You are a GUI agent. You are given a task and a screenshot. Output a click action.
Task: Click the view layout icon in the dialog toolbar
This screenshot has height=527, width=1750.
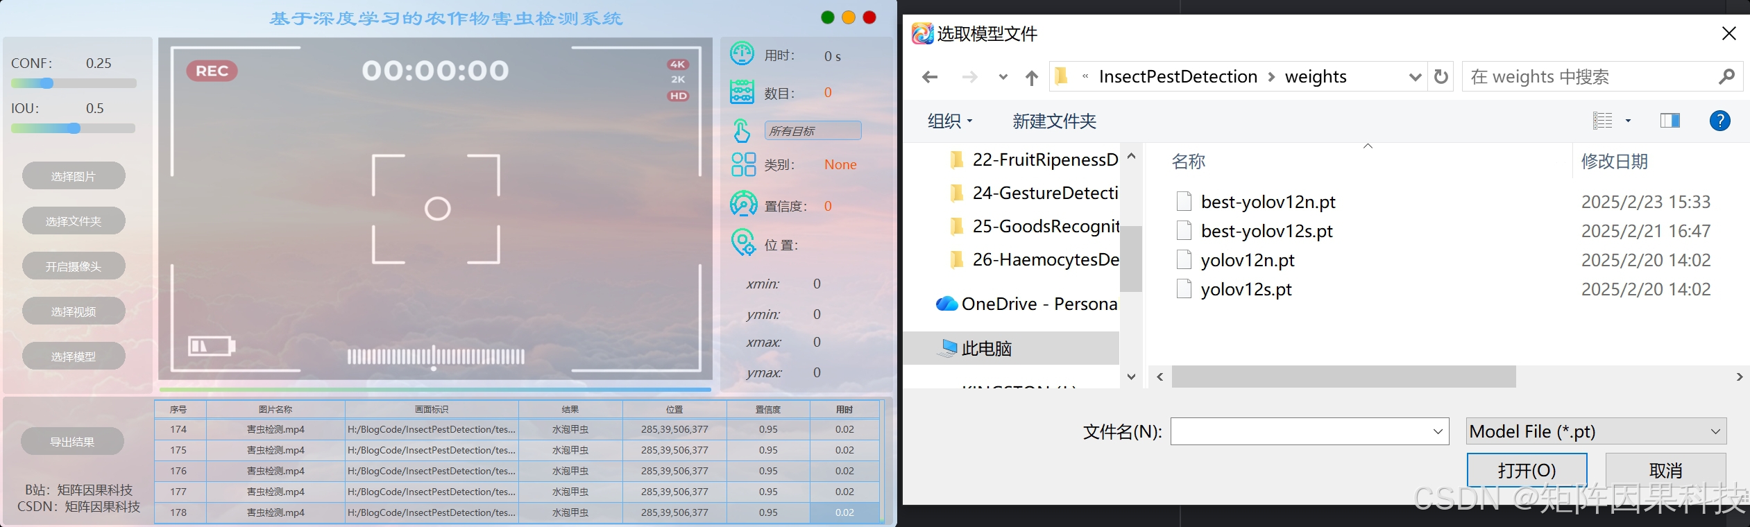pyautogui.click(x=1602, y=121)
